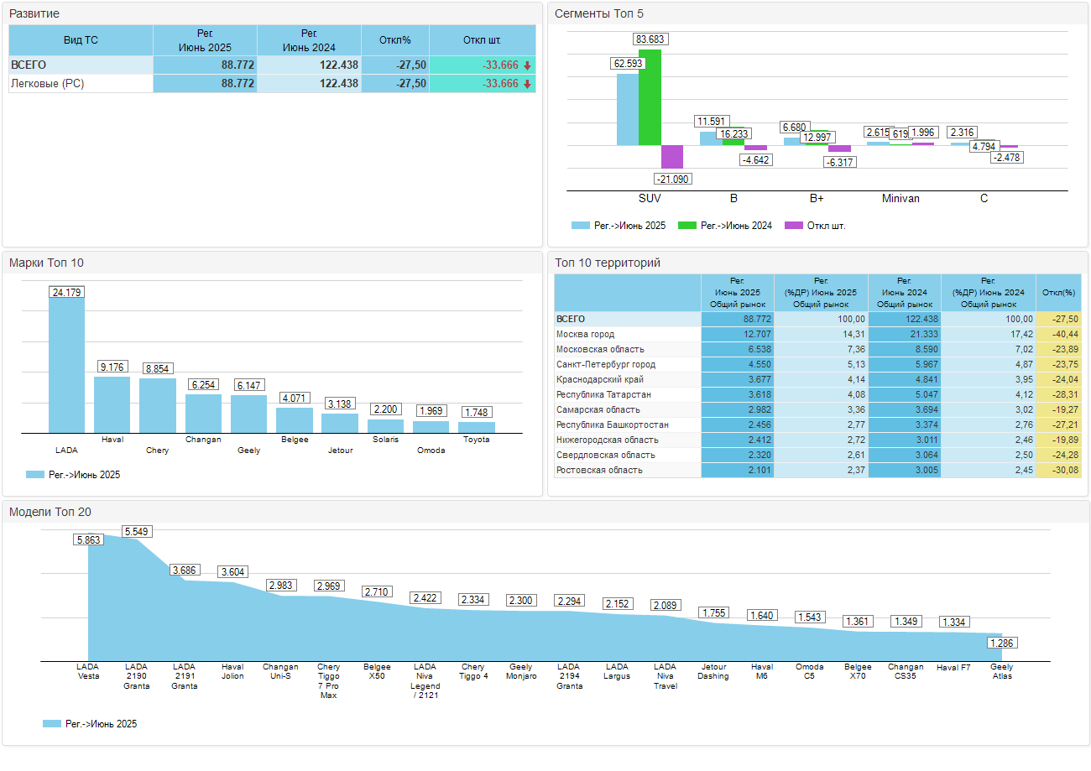Click the -30,08 deviation cell
The width and height of the screenshot is (1091, 771).
point(1058,470)
